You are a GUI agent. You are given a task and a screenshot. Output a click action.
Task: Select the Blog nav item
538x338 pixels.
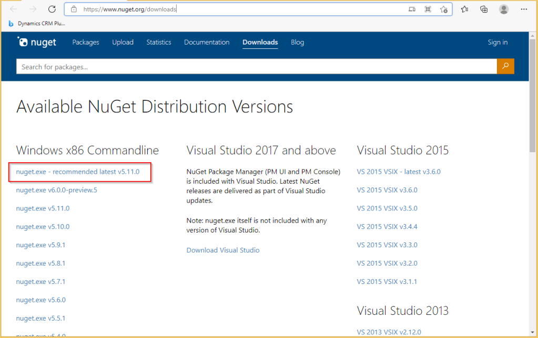pos(297,43)
